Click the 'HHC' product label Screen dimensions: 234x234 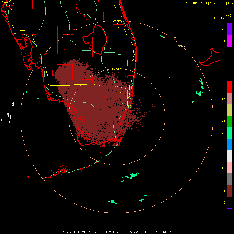(228, 16)
